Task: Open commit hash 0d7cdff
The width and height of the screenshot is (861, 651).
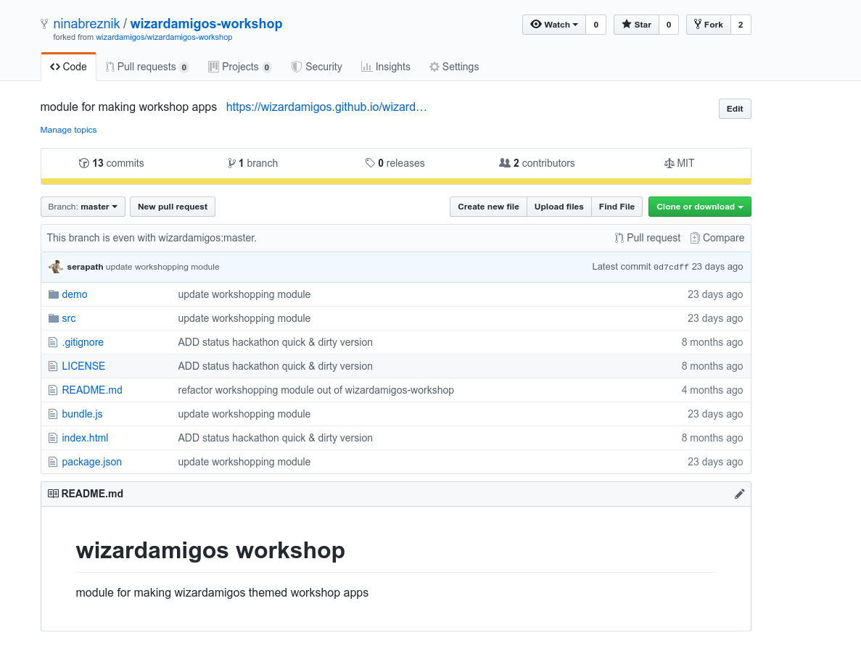Action: coord(671,267)
